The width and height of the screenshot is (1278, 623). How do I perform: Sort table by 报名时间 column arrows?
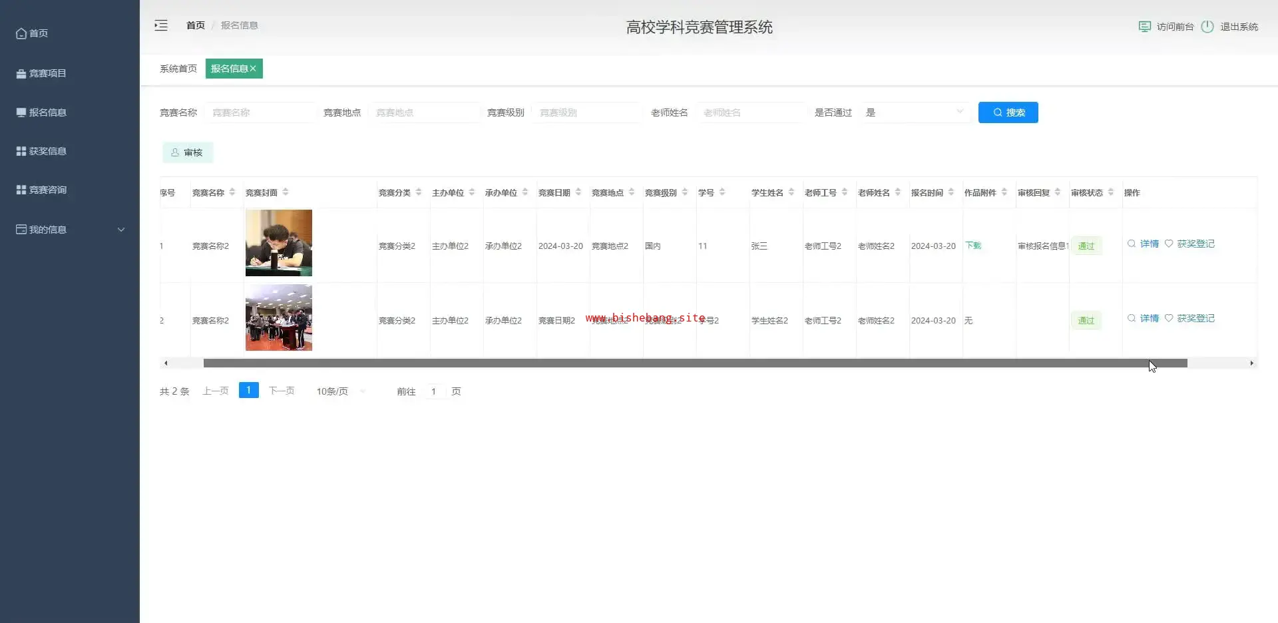[951, 192]
